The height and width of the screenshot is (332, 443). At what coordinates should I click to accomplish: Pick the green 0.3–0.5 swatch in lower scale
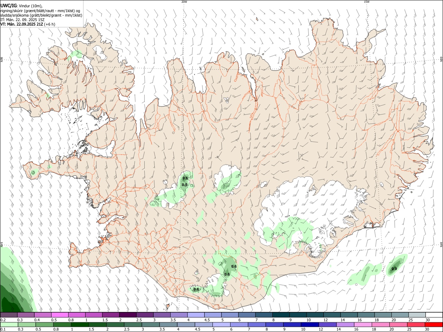click(27, 324)
